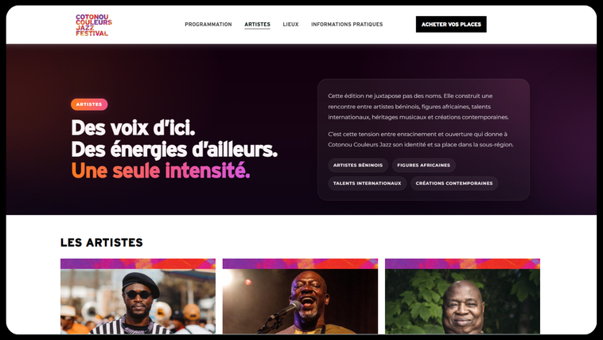Go to the Lieux page
603x340 pixels.
[290, 24]
